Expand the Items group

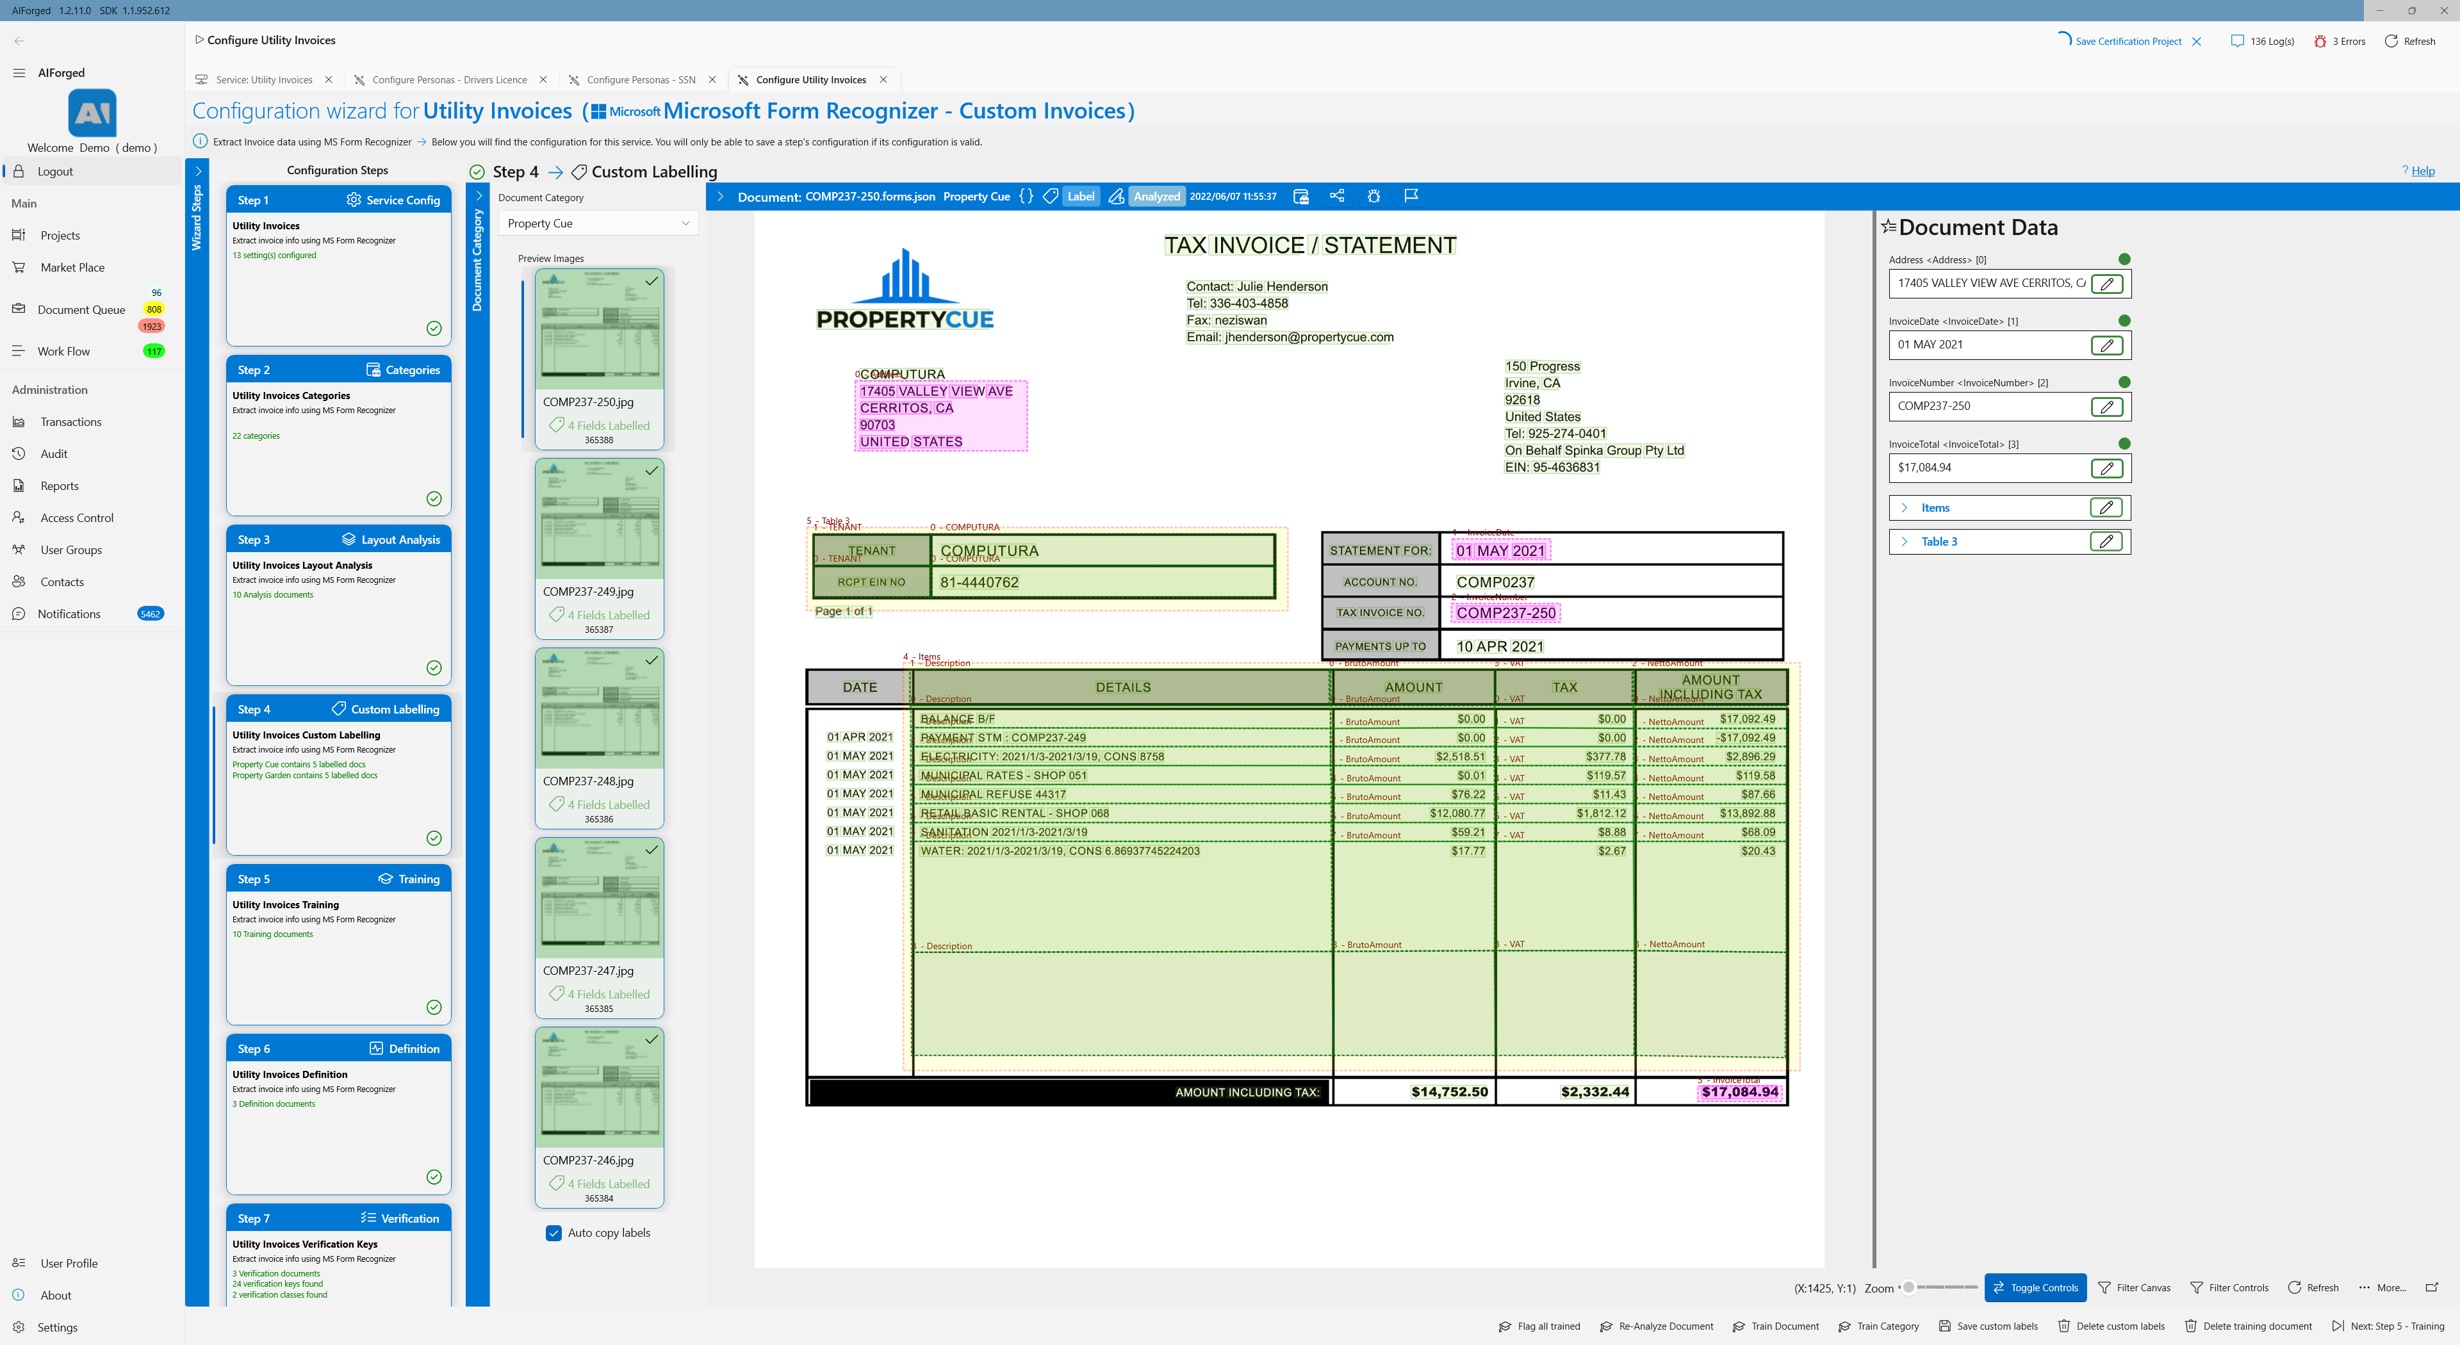click(1904, 508)
